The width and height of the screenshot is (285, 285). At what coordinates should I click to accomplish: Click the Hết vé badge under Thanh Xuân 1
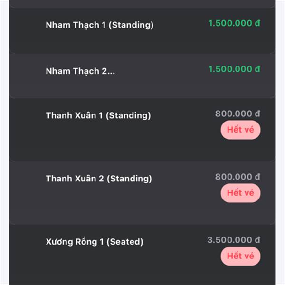tap(240, 130)
